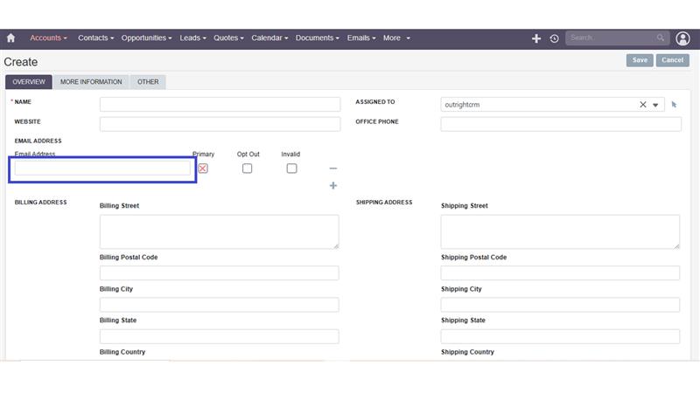The width and height of the screenshot is (700, 393).
Task: Go to the Home icon
Action: pyautogui.click(x=10, y=38)
